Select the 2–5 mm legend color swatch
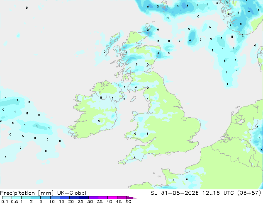 click(36, 198)
